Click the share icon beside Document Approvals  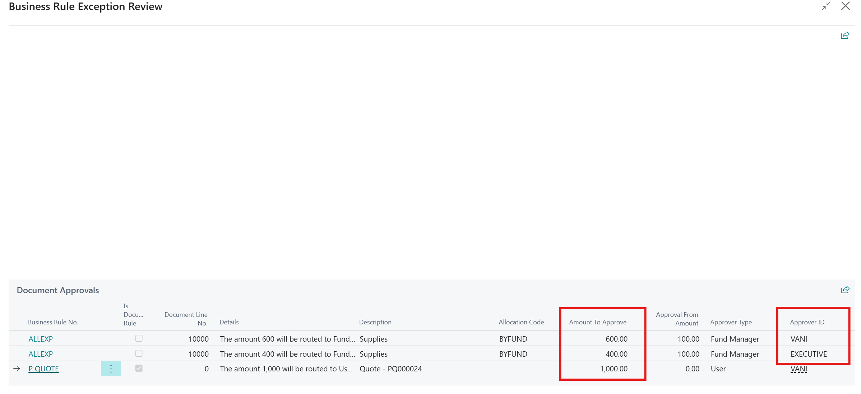tap(845, 290)
